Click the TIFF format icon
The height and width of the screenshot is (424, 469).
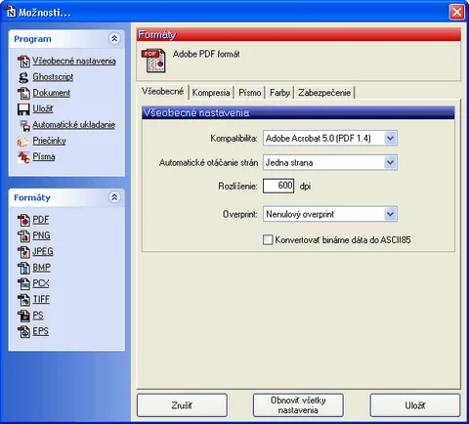(x=23, y=300)
